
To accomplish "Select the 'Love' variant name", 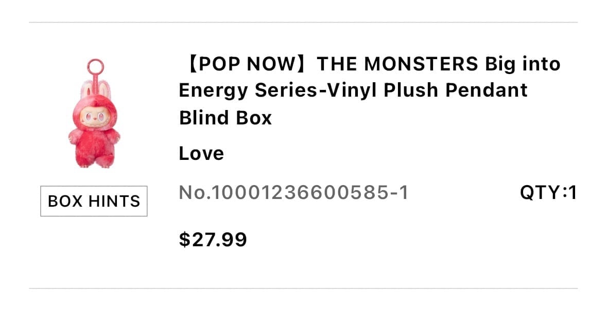I will [x=201, y=154].
